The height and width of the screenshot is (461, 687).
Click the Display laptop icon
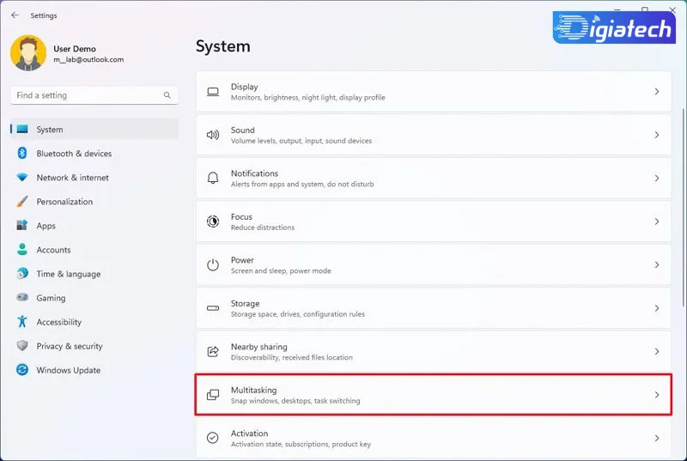[213, 92]
